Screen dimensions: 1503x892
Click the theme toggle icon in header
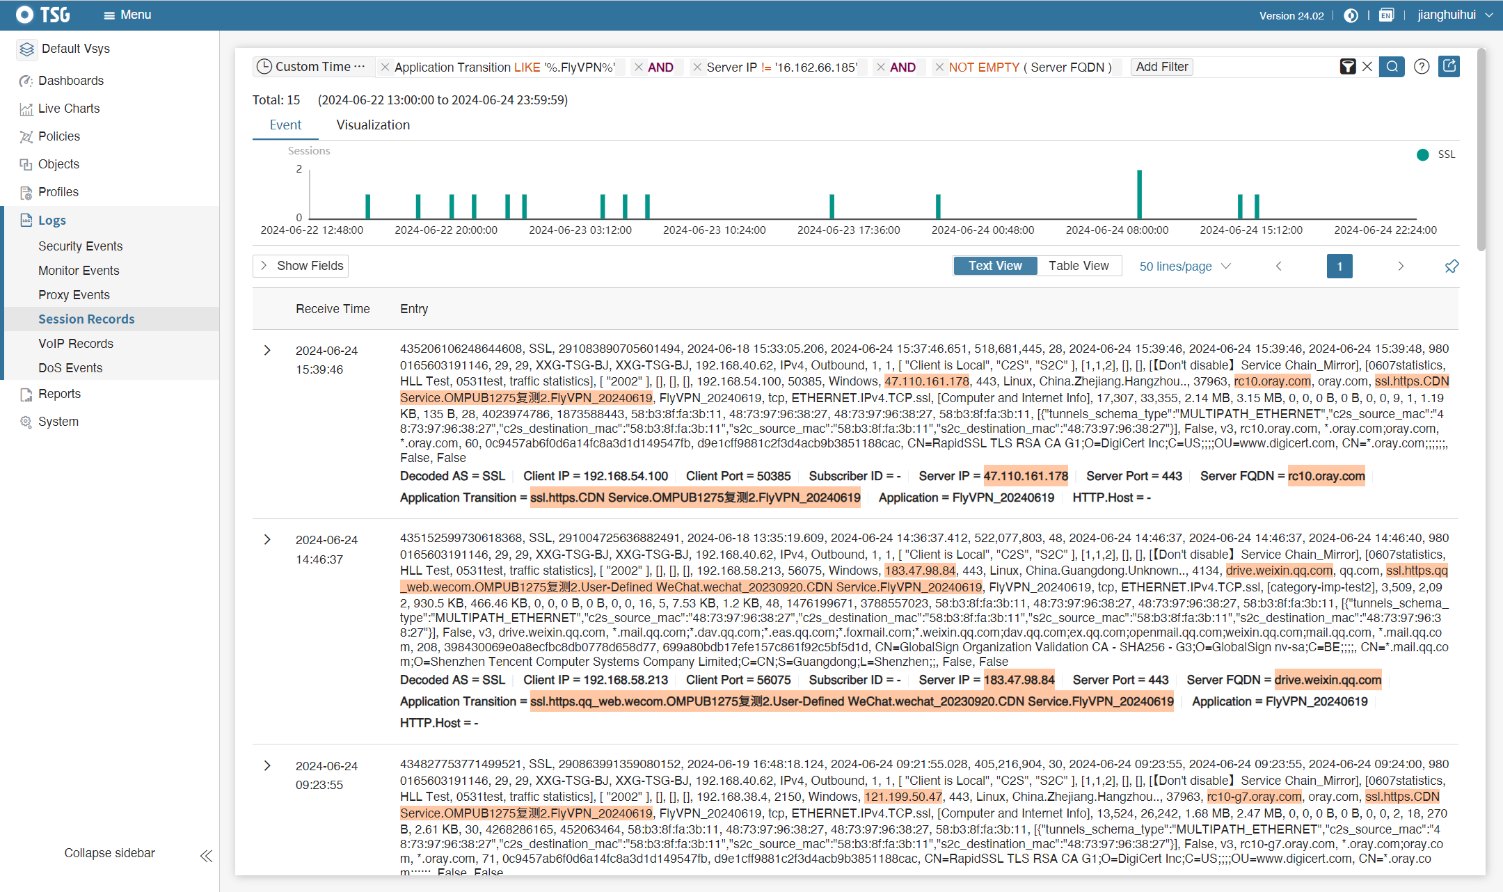1351,15
